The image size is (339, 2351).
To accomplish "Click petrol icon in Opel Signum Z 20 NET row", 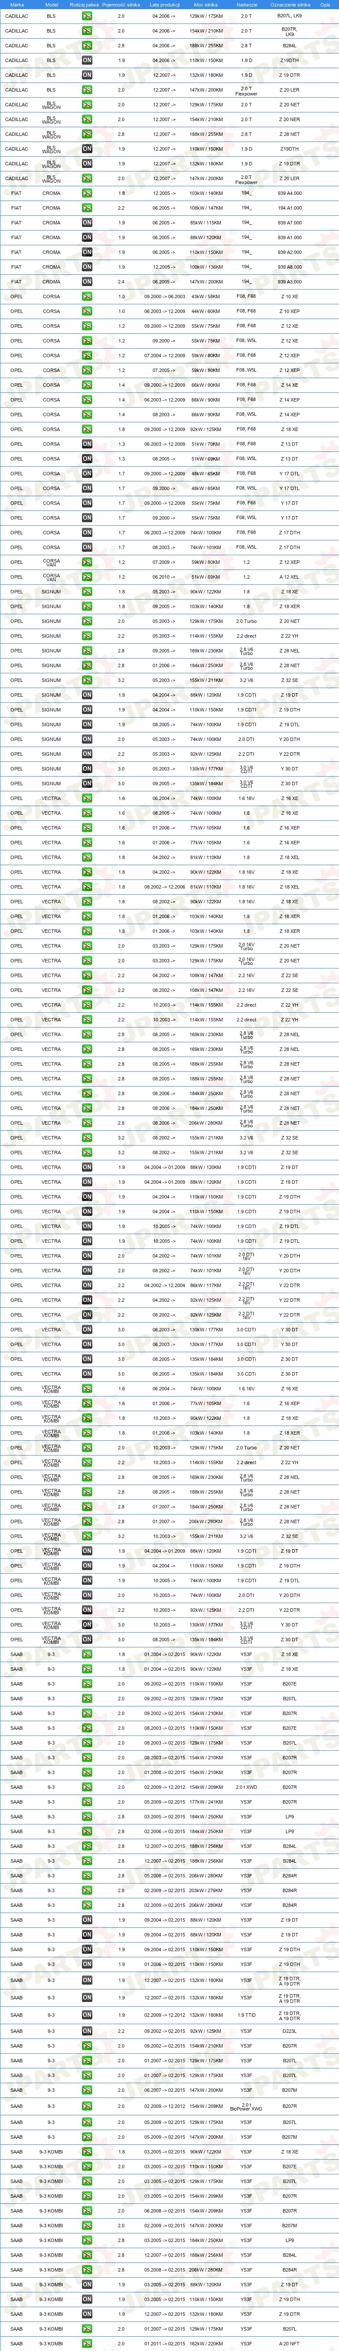I will [x=88, y=621].
